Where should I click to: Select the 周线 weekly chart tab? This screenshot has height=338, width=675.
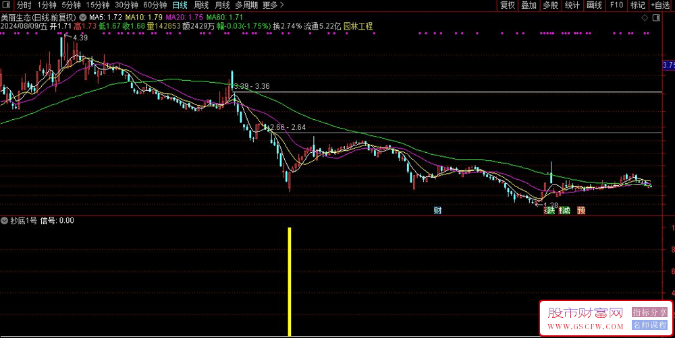click(201, 5)
